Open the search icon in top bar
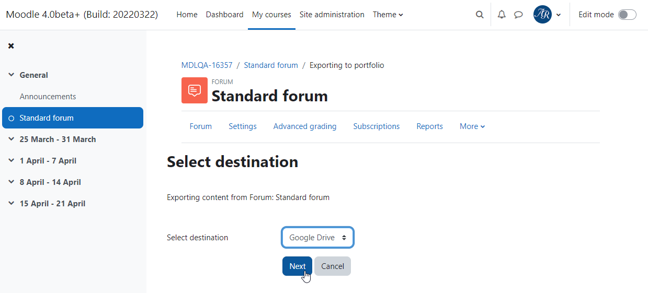648x293 pixels. coord(480,15)
